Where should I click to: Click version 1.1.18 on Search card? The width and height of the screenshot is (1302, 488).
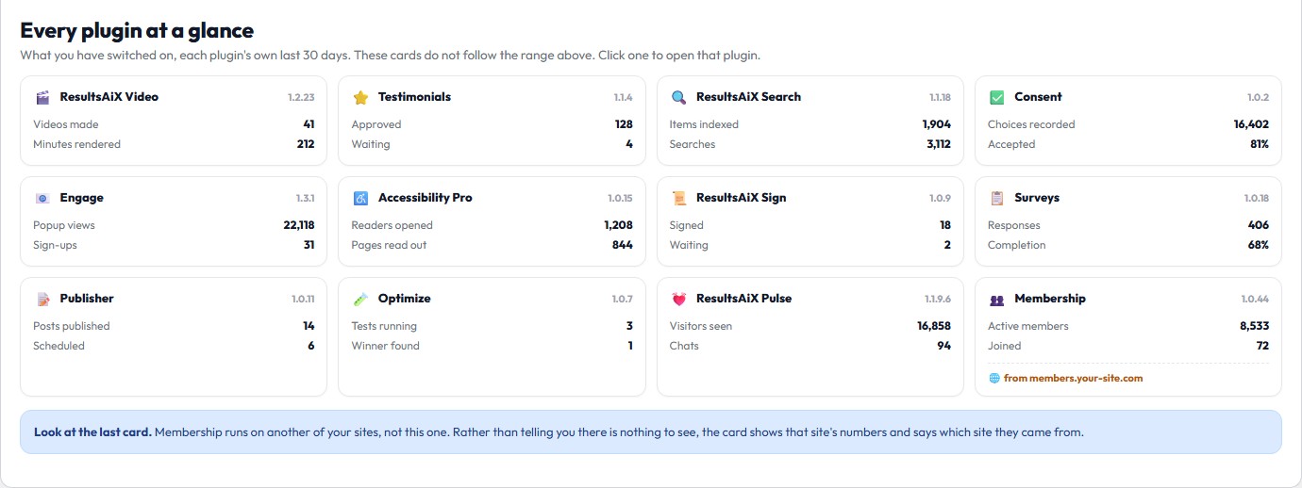(x=940, y=97)
